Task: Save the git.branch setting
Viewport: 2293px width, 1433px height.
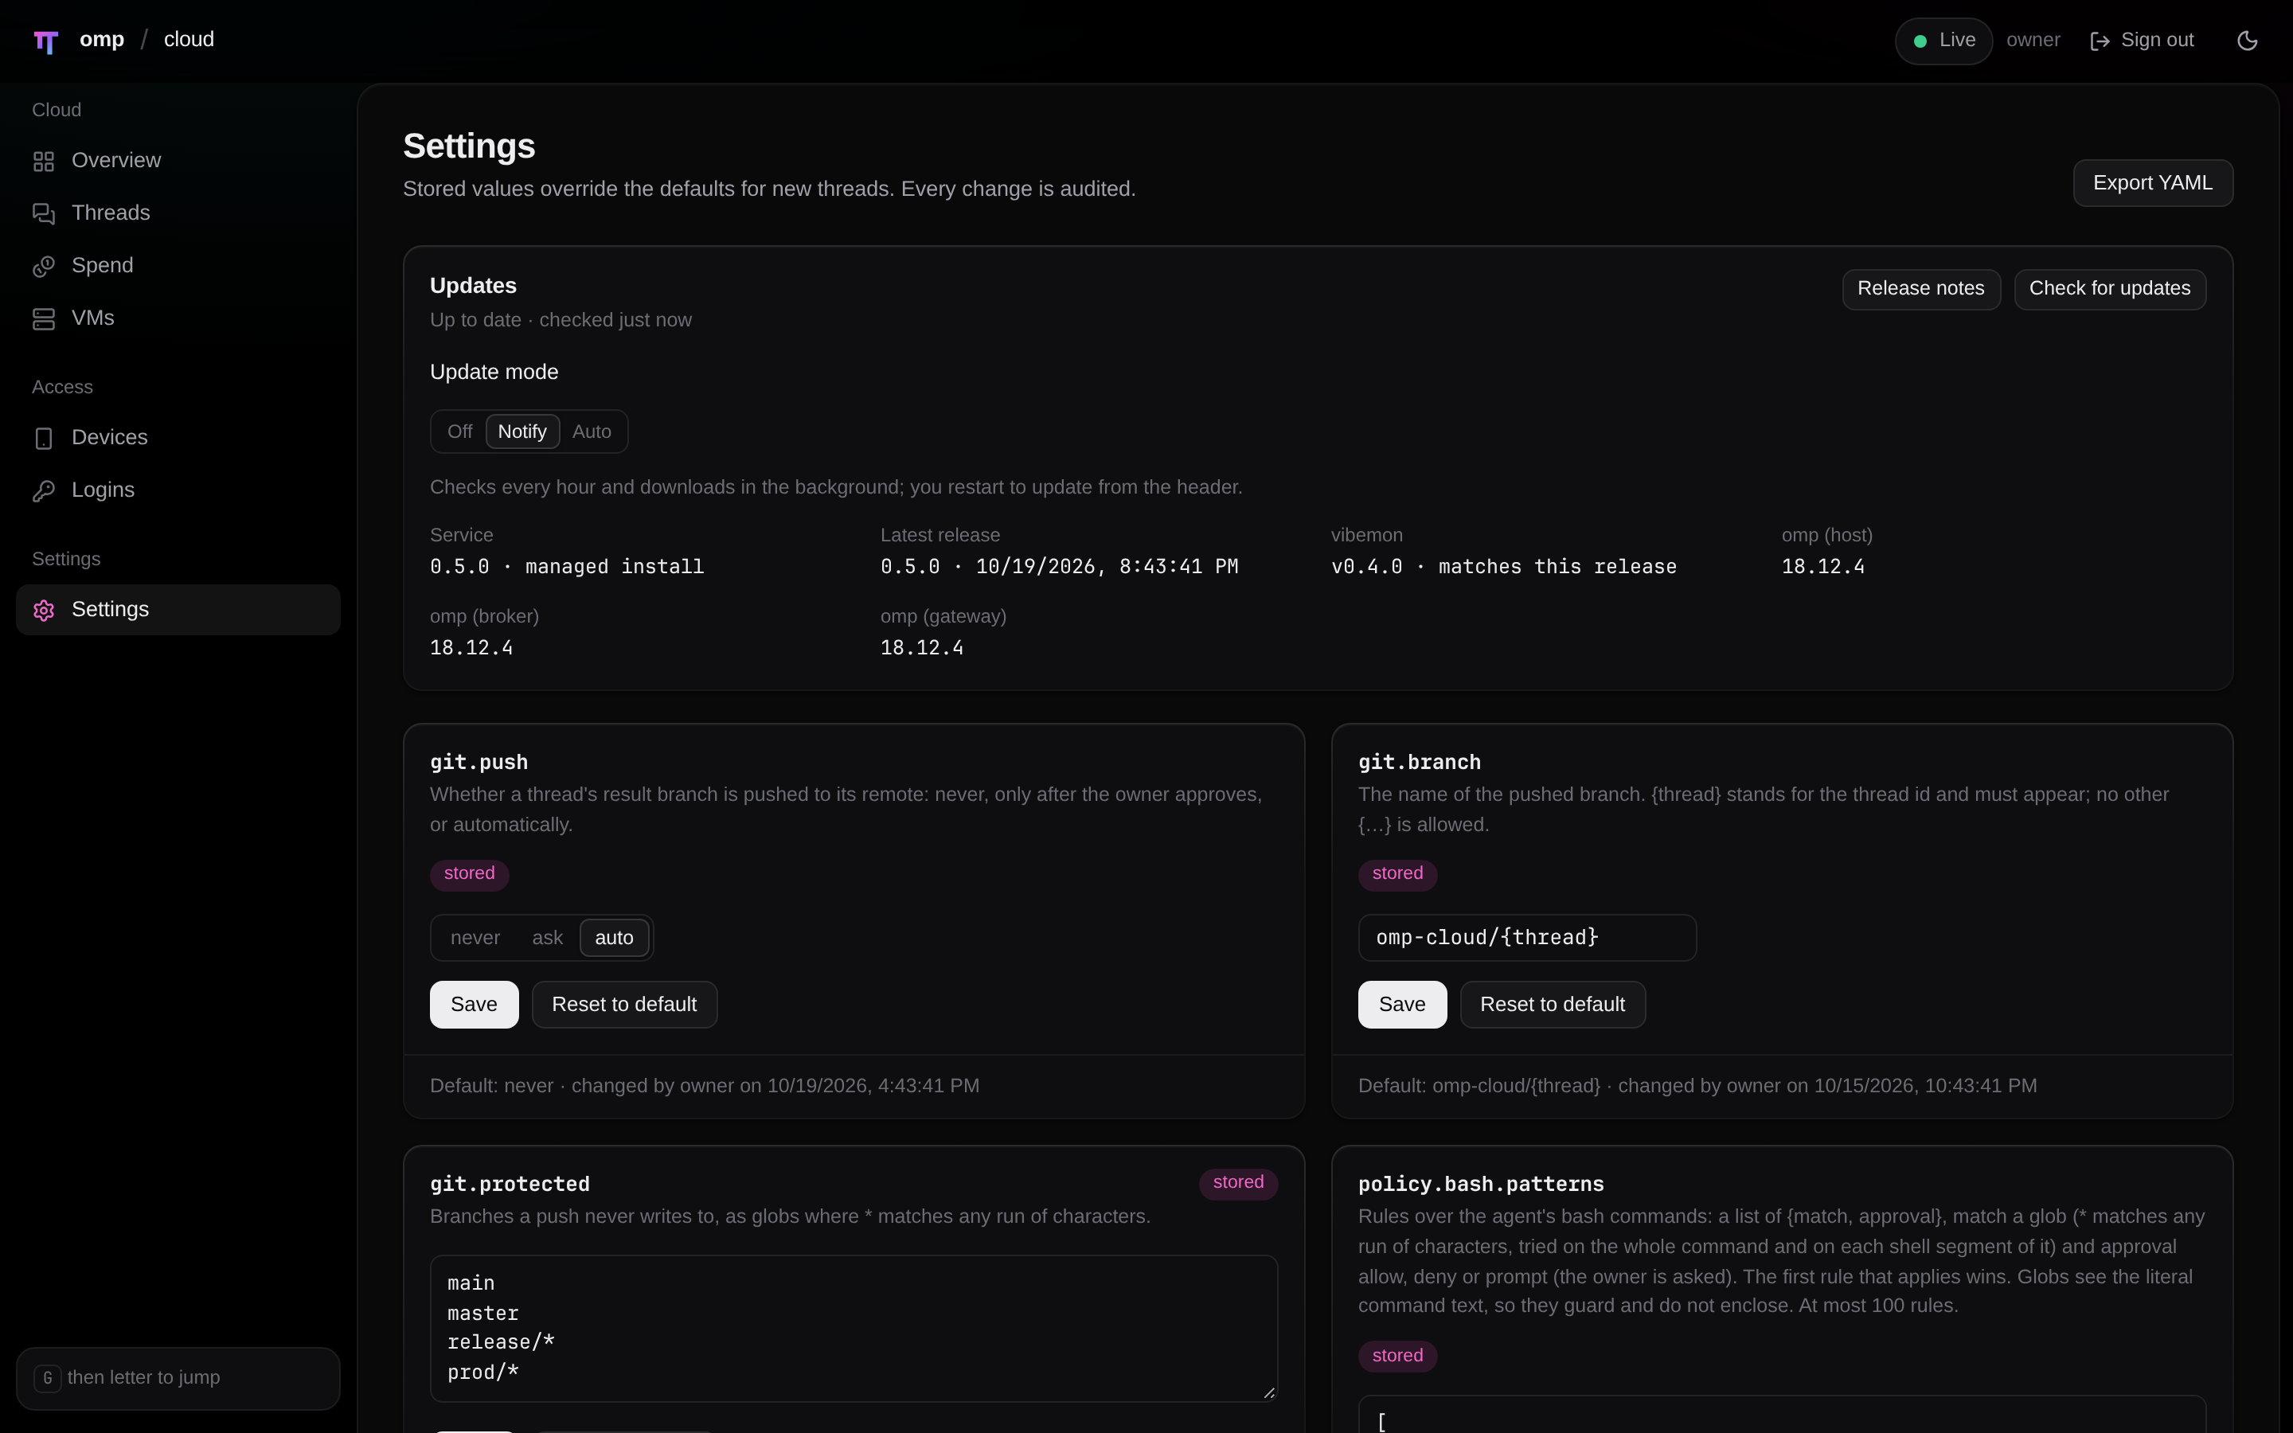Action: (1402, 1005)
